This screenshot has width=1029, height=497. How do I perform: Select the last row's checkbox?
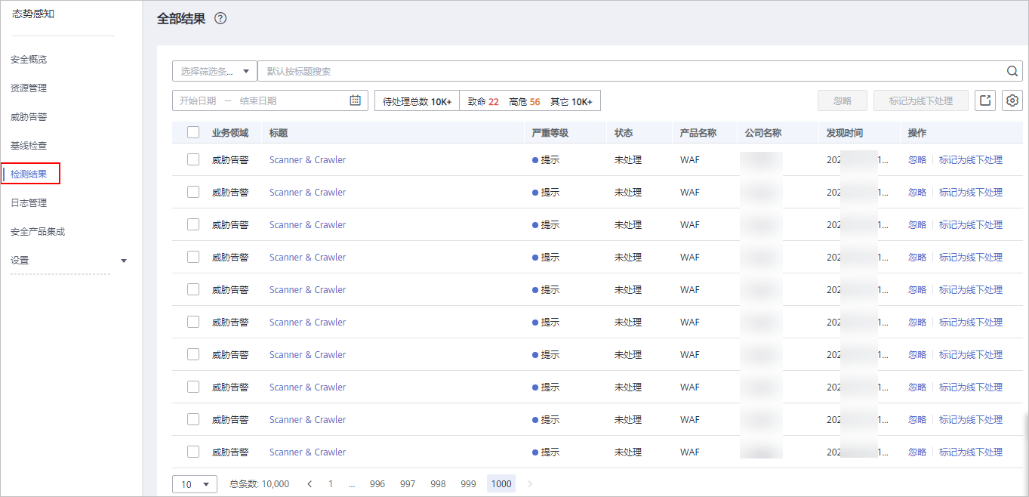[193, 452]
